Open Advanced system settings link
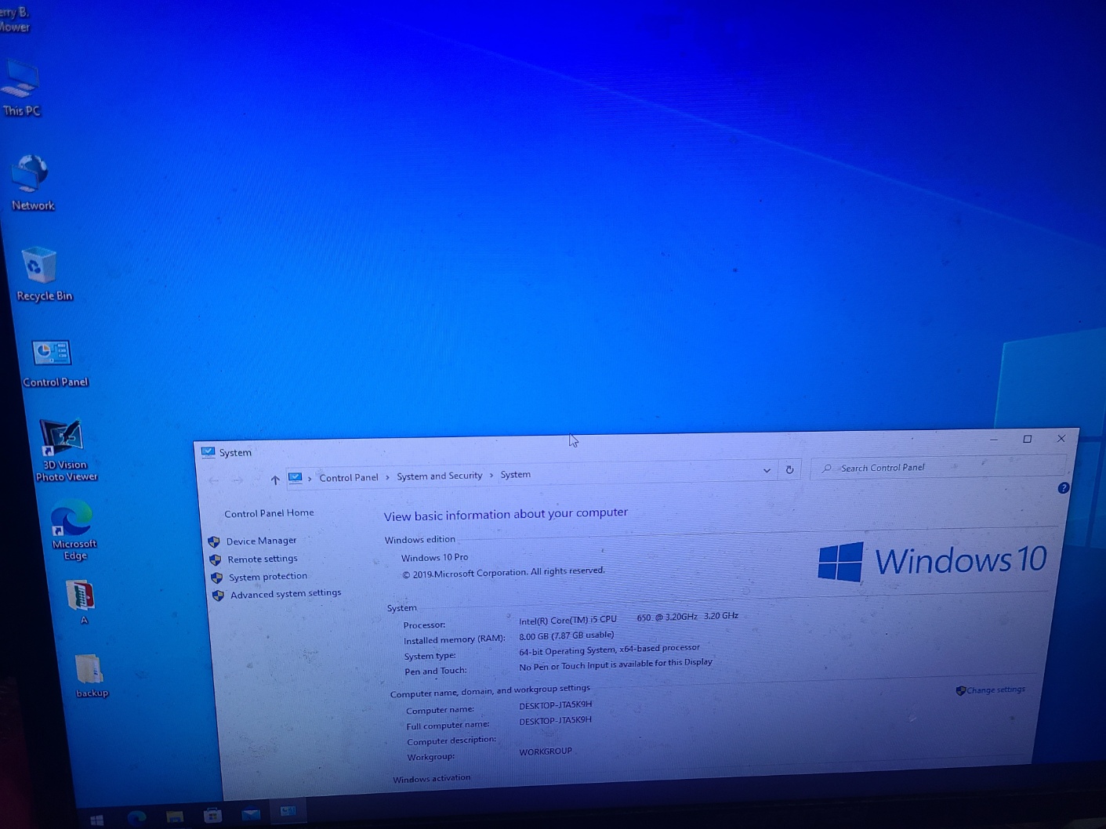Viewport: 1106px width, 829px height. [286, 594]
